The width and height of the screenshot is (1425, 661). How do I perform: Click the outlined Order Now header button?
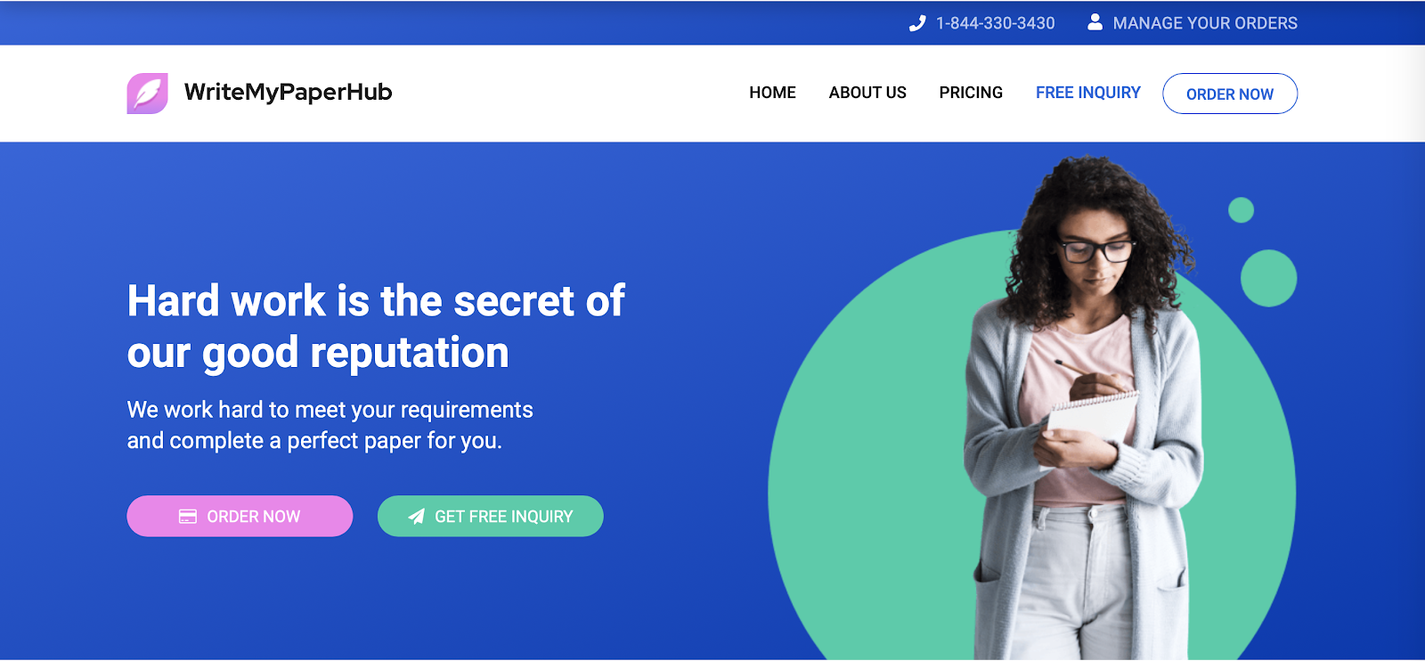click(x=1230, y=94)
